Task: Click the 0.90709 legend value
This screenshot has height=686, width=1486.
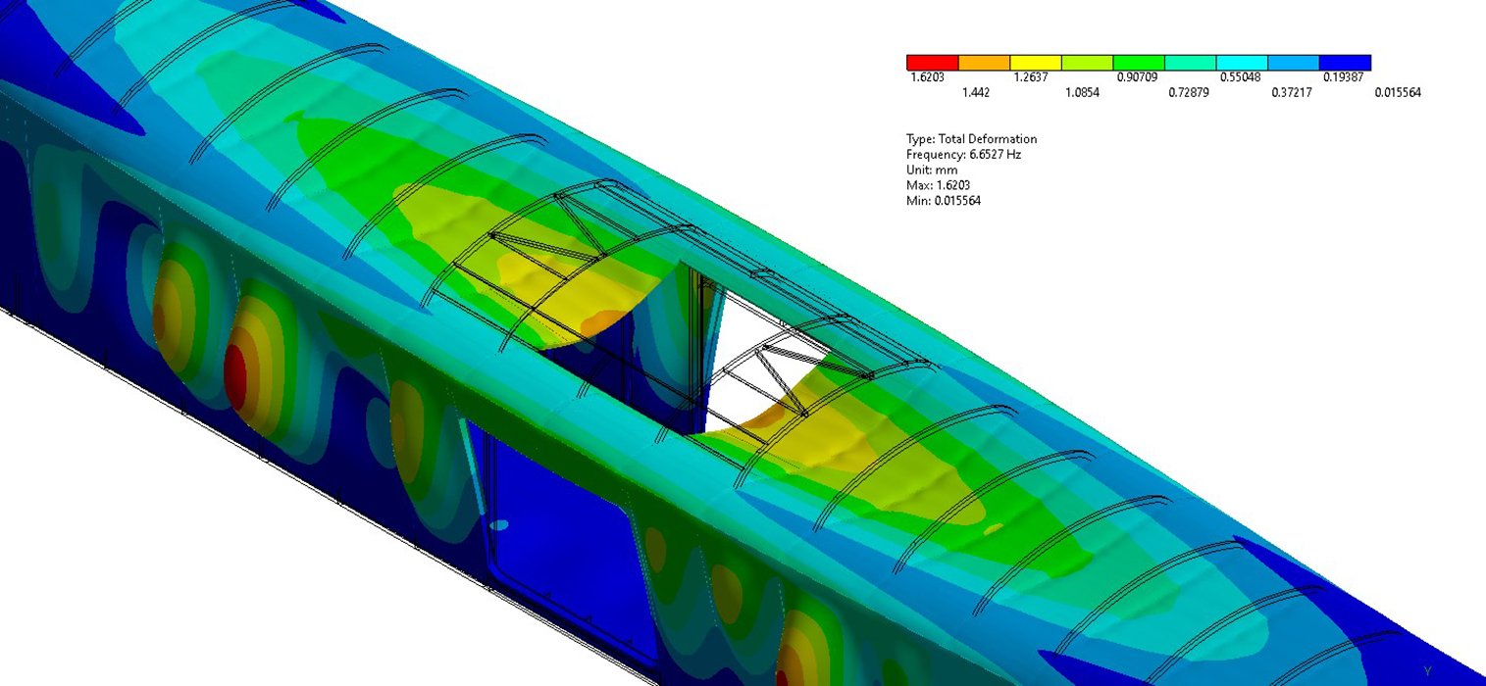Action: click(x=1137, y=77)
